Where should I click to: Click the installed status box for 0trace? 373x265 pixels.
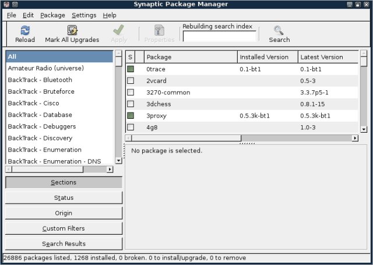[131, 69]
